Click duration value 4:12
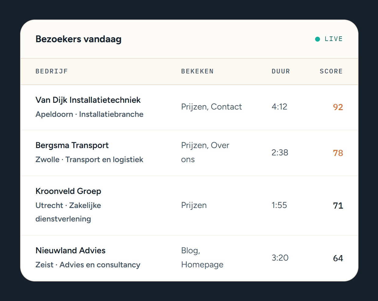Image resolution: width=378 pixels, height=301 pixels. tap(279, 107)
